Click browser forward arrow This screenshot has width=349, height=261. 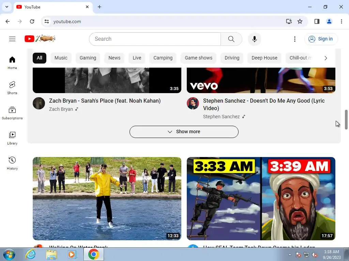coord(20,21)
